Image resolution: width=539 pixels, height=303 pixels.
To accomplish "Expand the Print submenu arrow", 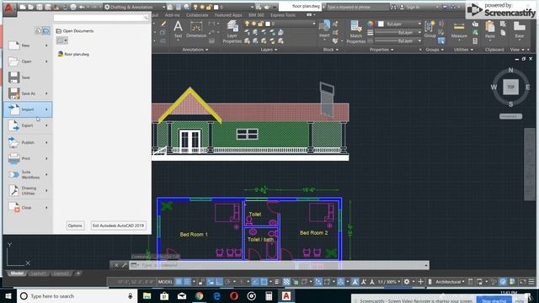I will coord(46,159).
